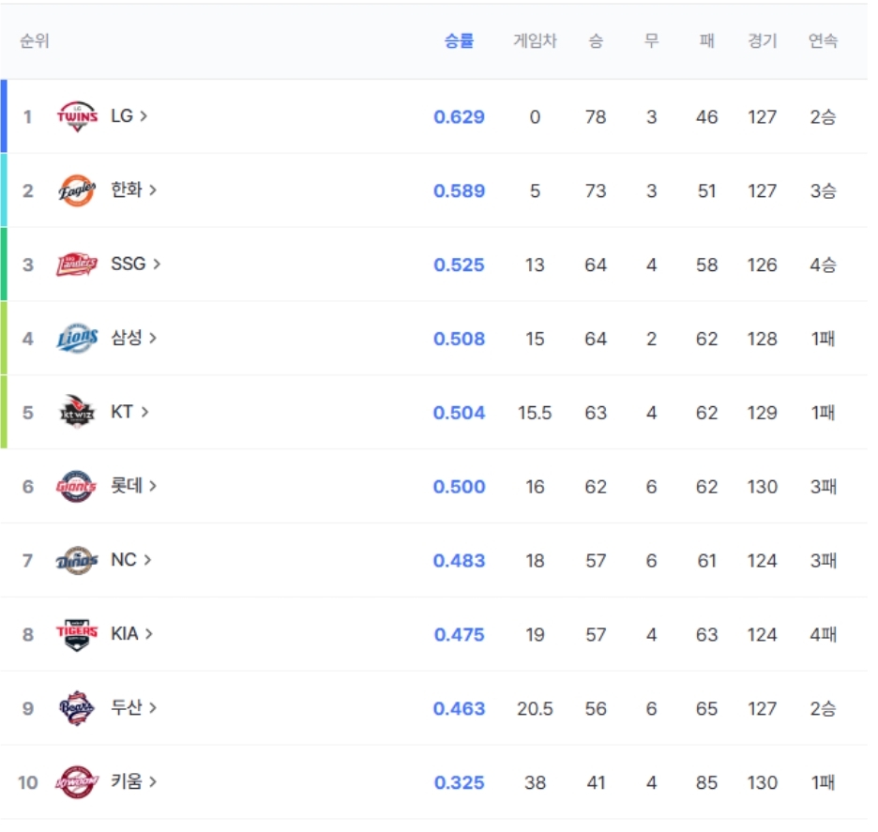Open the 한화 team page link
Image resolution: width=878 pixels, height=832 pixels.
(134, 189)
